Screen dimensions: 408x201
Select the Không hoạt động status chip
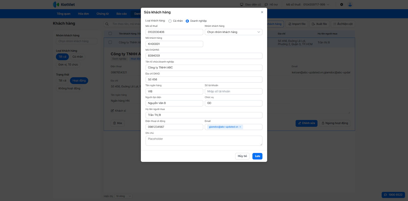(x=69, y=89)
